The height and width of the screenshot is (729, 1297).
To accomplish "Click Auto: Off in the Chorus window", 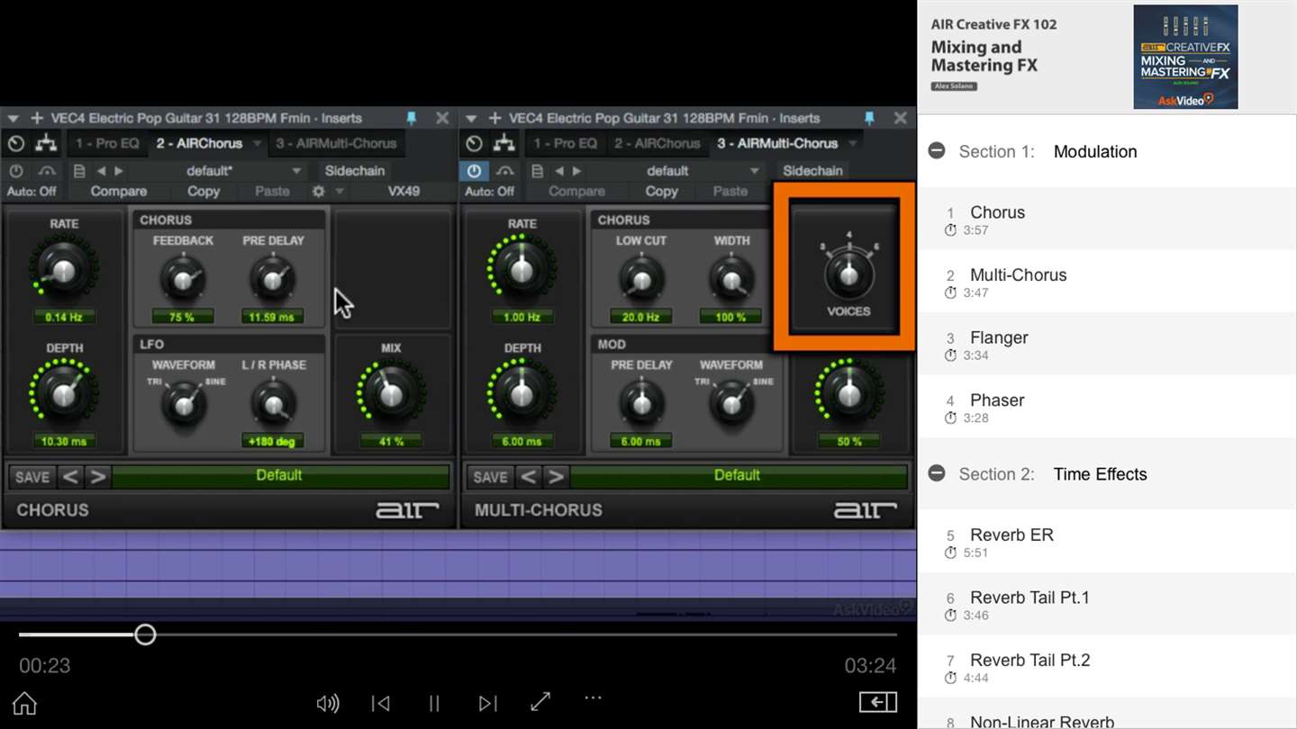I will (32, 191).
